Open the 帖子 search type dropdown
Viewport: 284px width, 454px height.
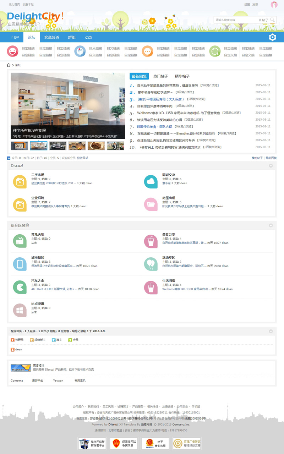[x=263, y=20]
